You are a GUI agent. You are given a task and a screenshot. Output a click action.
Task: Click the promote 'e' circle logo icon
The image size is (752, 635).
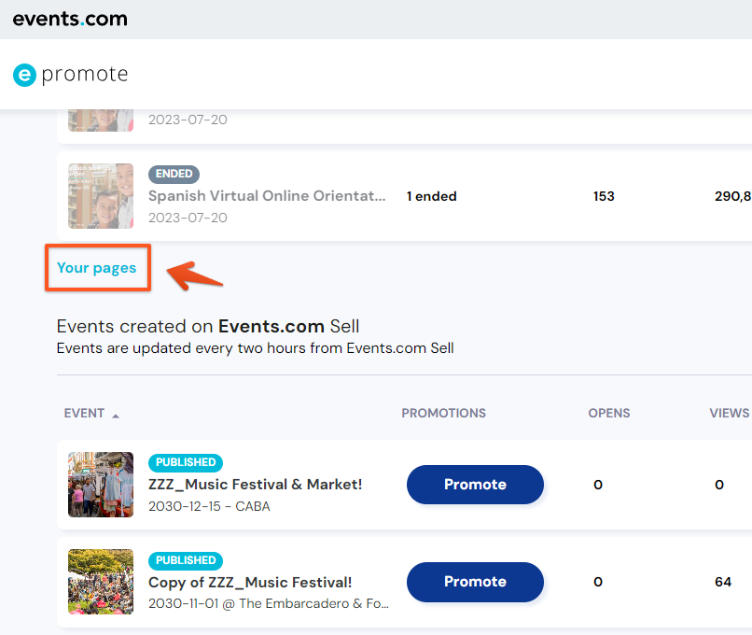click(x=24, y=75)
